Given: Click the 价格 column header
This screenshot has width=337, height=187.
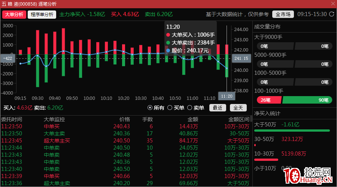Looking at the screenshot, I should 125,119.
